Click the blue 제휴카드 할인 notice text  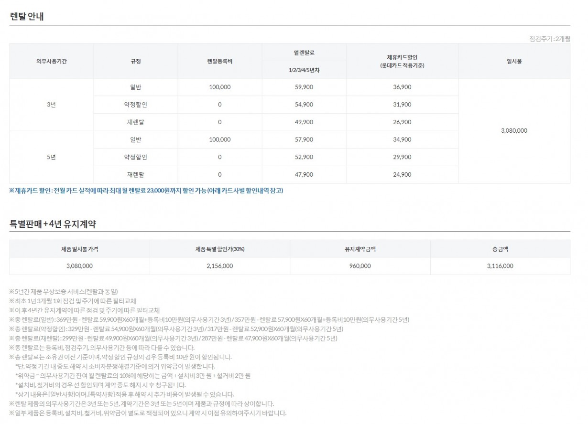pyautogui.click(x=146, y=191)
